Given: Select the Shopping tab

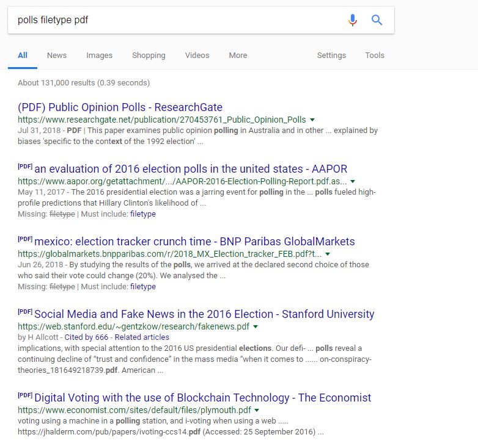Looking at the screenshot, I should tap(149, 56).
